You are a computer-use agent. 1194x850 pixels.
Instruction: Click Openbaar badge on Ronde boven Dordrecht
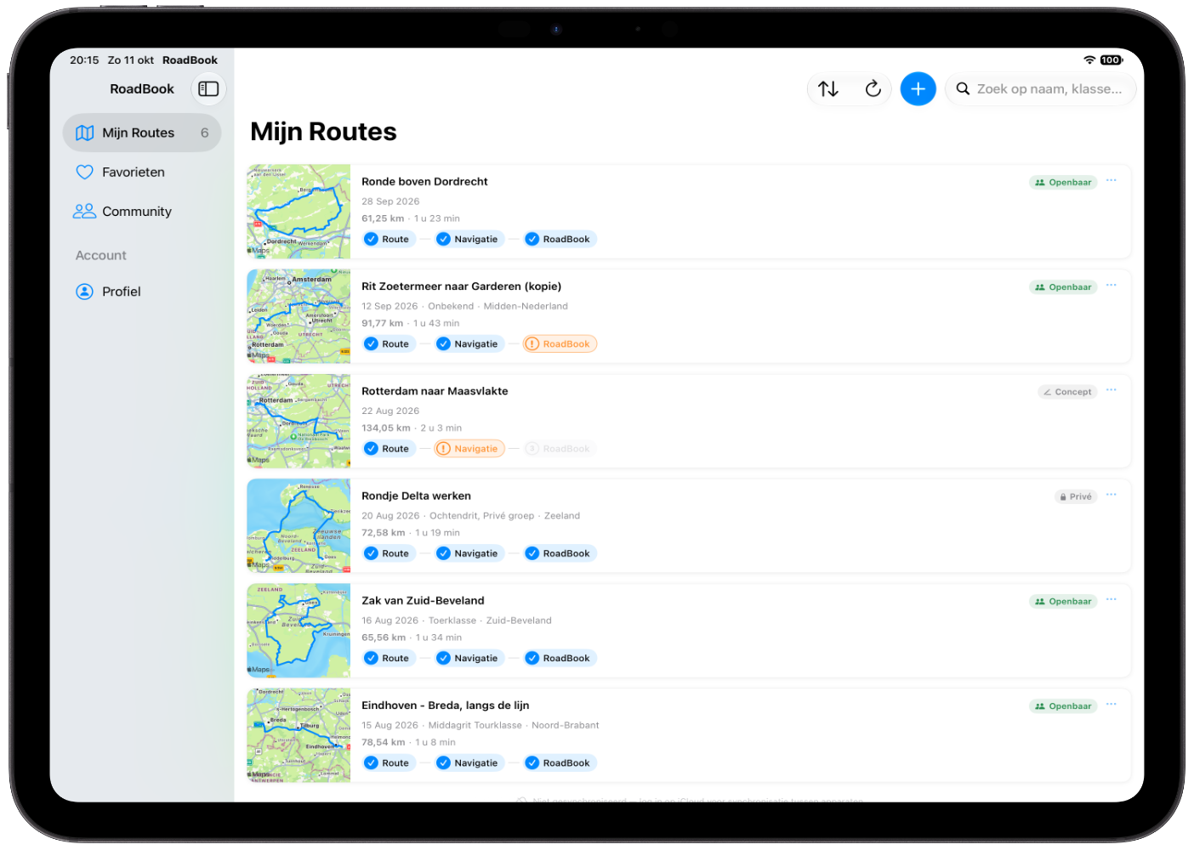coord(1063,182)
